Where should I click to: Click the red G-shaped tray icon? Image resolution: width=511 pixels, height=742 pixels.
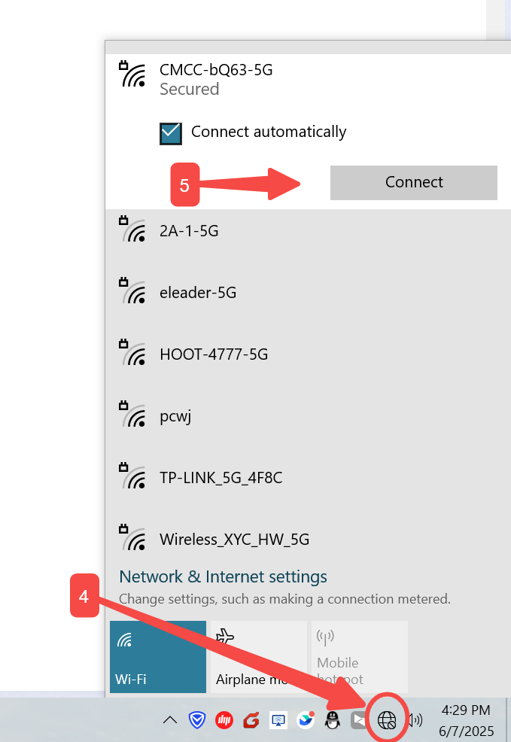coord(251,720)
